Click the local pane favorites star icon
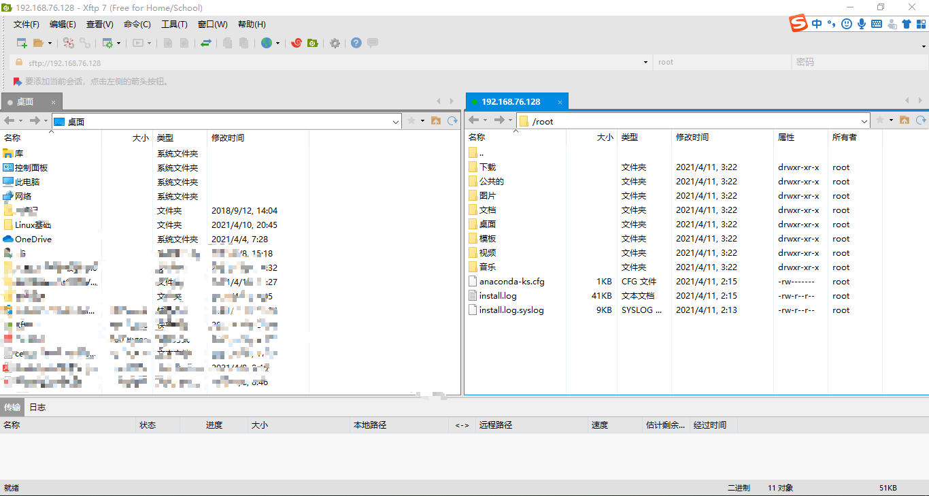The width and height of the screenshot is (929, 496). [411, 120]
